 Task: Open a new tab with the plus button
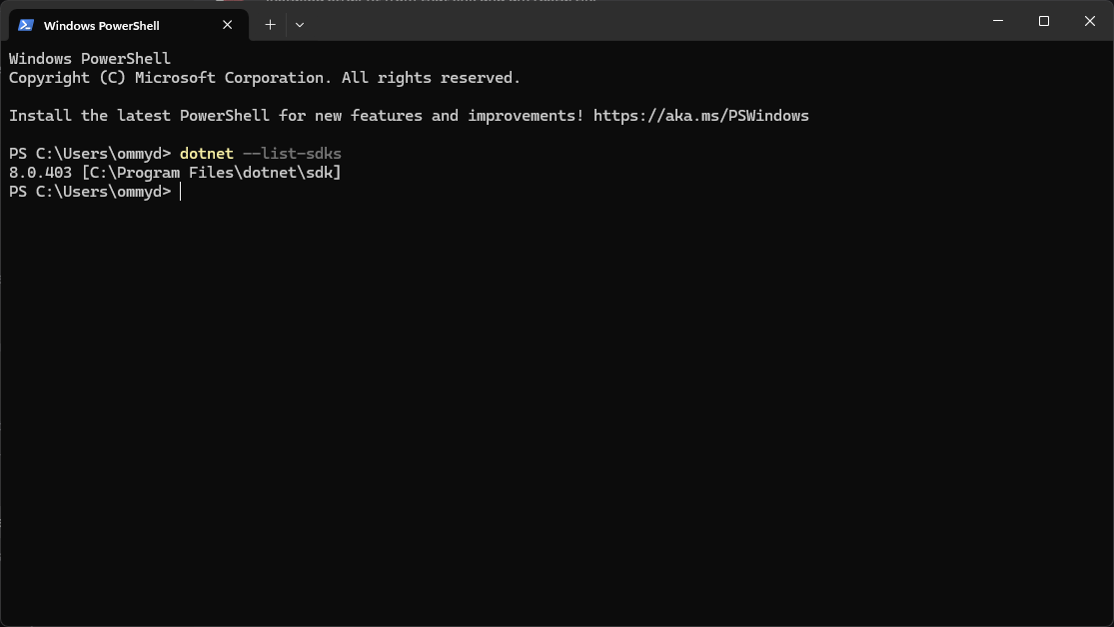(x=270, y=25)
